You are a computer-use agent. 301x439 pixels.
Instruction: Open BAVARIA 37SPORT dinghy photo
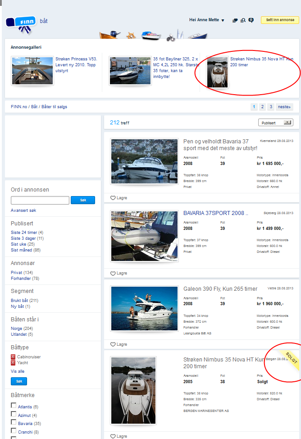coord(145,236)
